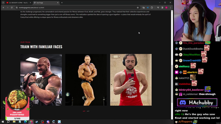Click the HAchubby Discord banner

(x=197, y=103)
